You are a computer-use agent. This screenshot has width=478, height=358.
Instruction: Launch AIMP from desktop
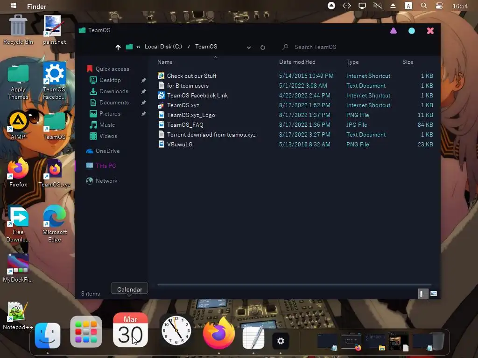[x=18, y=125]
